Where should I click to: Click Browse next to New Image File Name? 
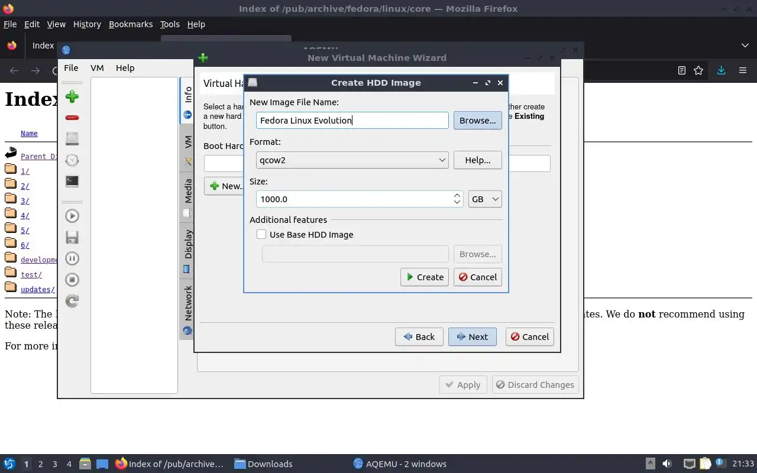478,121
